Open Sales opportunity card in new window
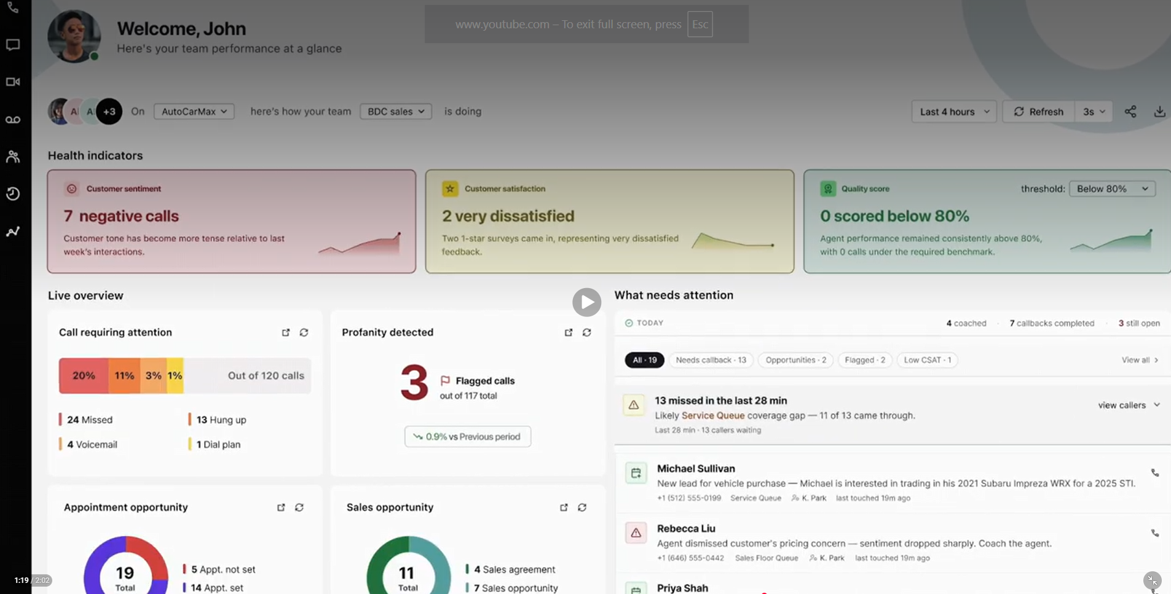The width and height of the screenshot is (1171, 594). click(x=564, y=507)
